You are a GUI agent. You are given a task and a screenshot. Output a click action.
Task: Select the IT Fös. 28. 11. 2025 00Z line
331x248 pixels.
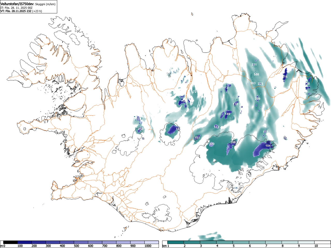click(17, 8)
